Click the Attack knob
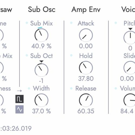This screenshot has height=135, width=135. coord(86,35)
